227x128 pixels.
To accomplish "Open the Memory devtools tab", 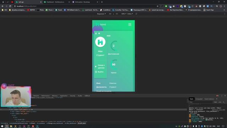I will [x=55, y=96].
